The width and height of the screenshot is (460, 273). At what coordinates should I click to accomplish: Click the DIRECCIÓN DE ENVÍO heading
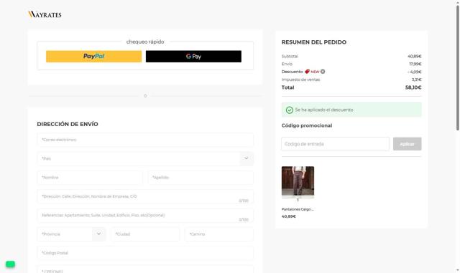[x=68, y=124]
